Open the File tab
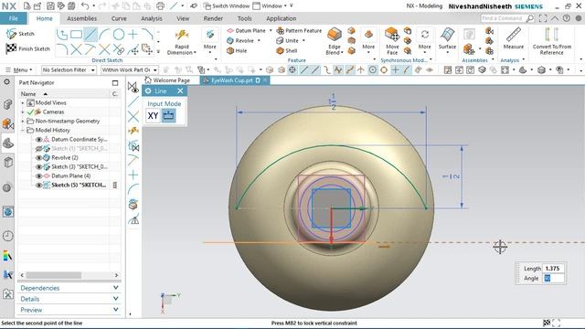This screenshot has width=585, height=329. click(x=13, y=18)
